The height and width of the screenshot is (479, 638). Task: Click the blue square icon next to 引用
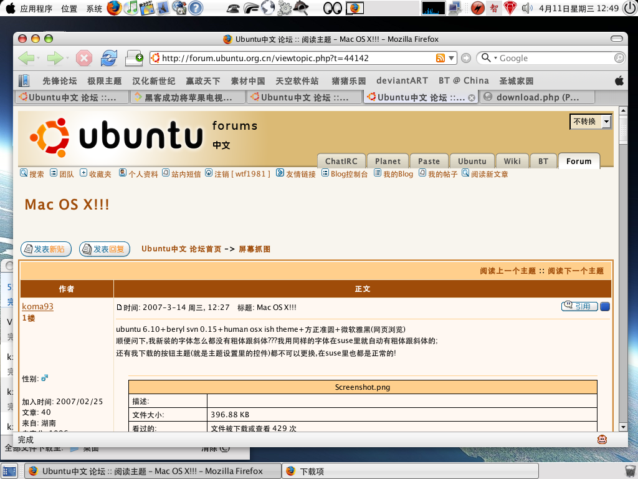click(604, 306)
